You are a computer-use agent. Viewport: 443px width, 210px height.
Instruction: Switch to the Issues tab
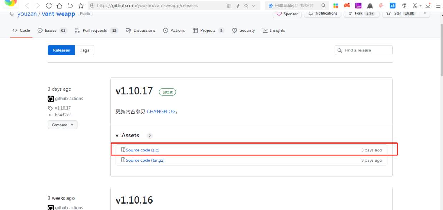pyautogui.click(x=52, y=30)
